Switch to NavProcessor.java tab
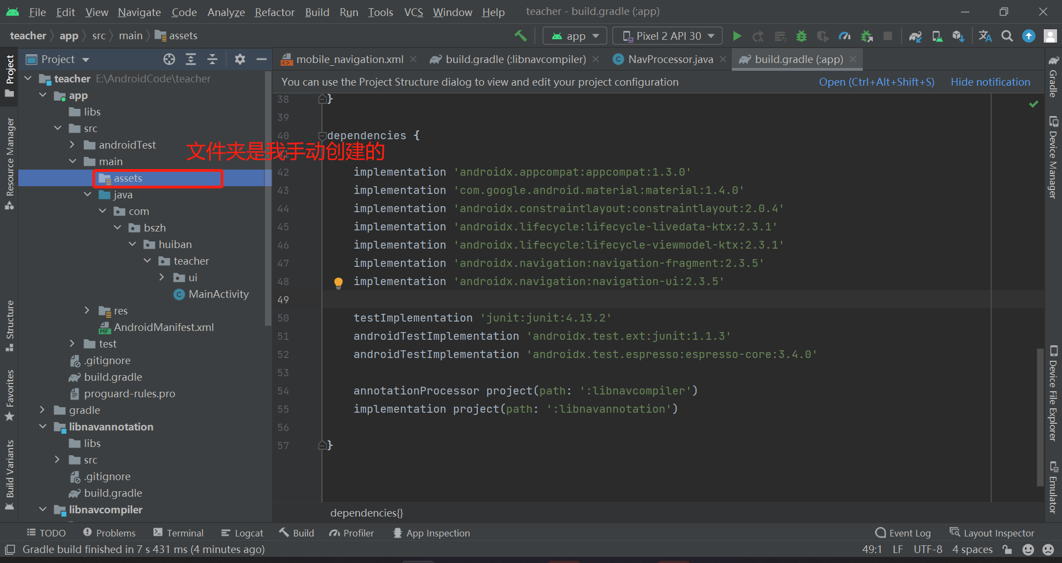 pos(670,59)
